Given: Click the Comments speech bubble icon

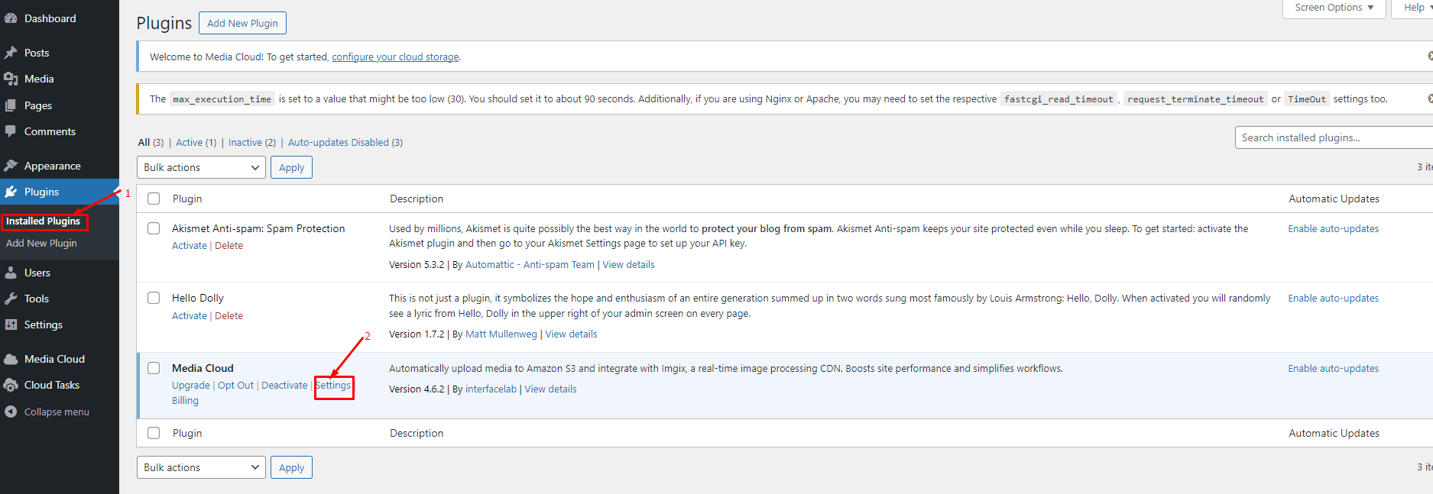Looking at the screenshot, I should click(11, 131).
